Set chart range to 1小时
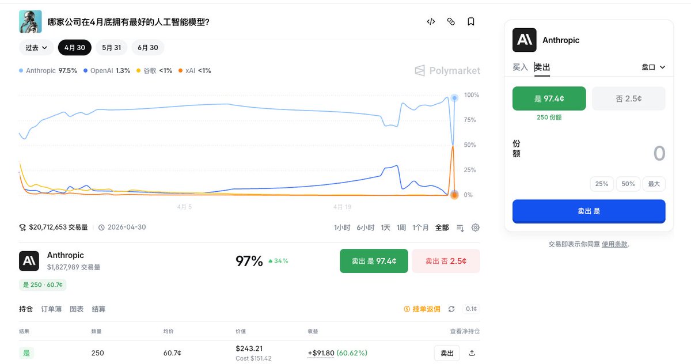The height and width of the screenshot is (364, 691). coord(342,227)
